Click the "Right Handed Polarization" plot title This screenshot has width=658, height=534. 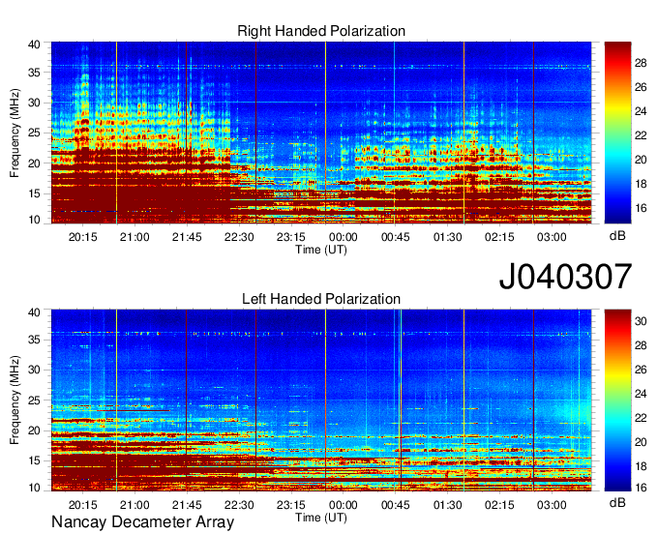(321, 31)
